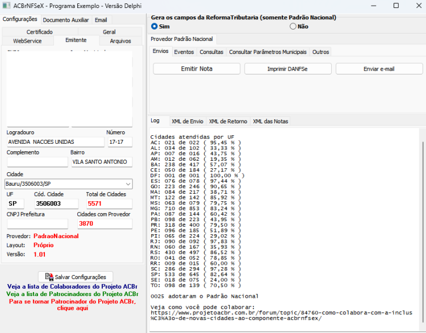Click the Próprio layout value
The width and height of the screenshot is (426, 333).
[44, 245]
